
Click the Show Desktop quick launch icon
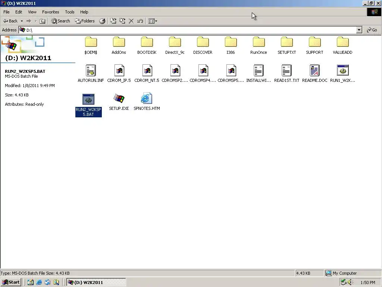[31, 283]
